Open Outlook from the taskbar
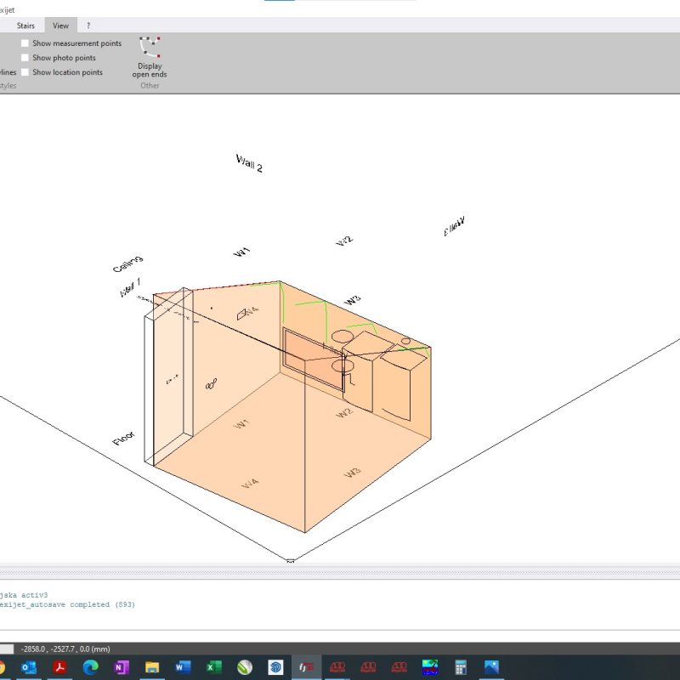The image size is (680, 680). pos(29,667)
